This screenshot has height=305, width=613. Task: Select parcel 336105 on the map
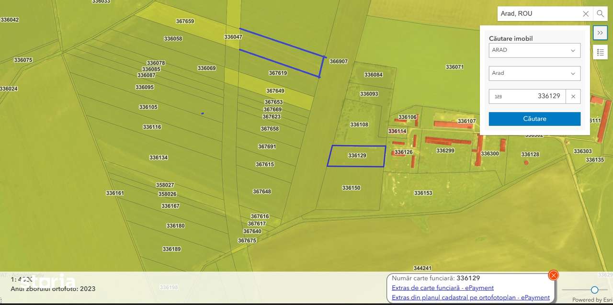coord(148,107)
